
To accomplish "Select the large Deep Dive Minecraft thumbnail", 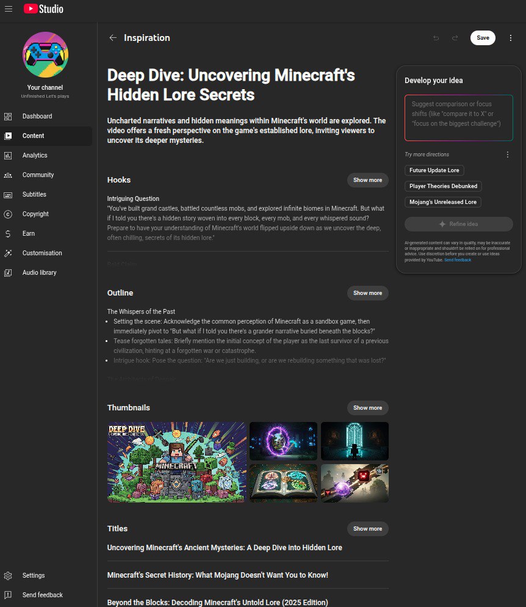I will tap(177, 462).
